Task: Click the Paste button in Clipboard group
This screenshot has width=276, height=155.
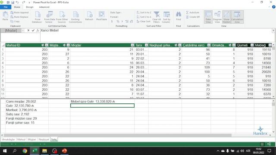Action: [x=5, y=16]
